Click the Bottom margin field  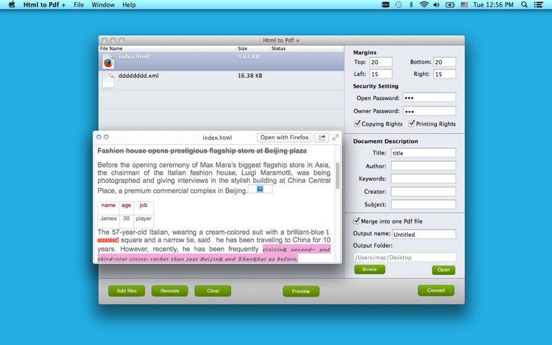click(x=444, y=62)
